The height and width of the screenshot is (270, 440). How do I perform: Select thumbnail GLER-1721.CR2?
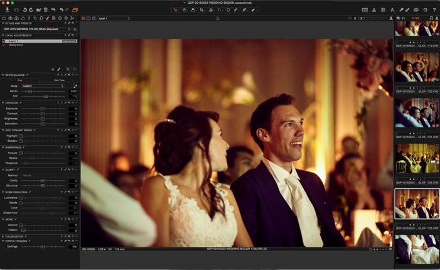[417, 113]
